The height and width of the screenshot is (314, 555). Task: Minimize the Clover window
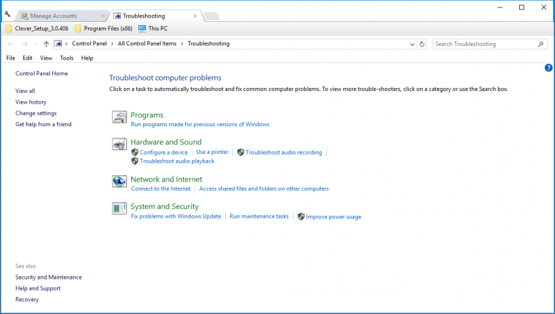tap(500, 8)
